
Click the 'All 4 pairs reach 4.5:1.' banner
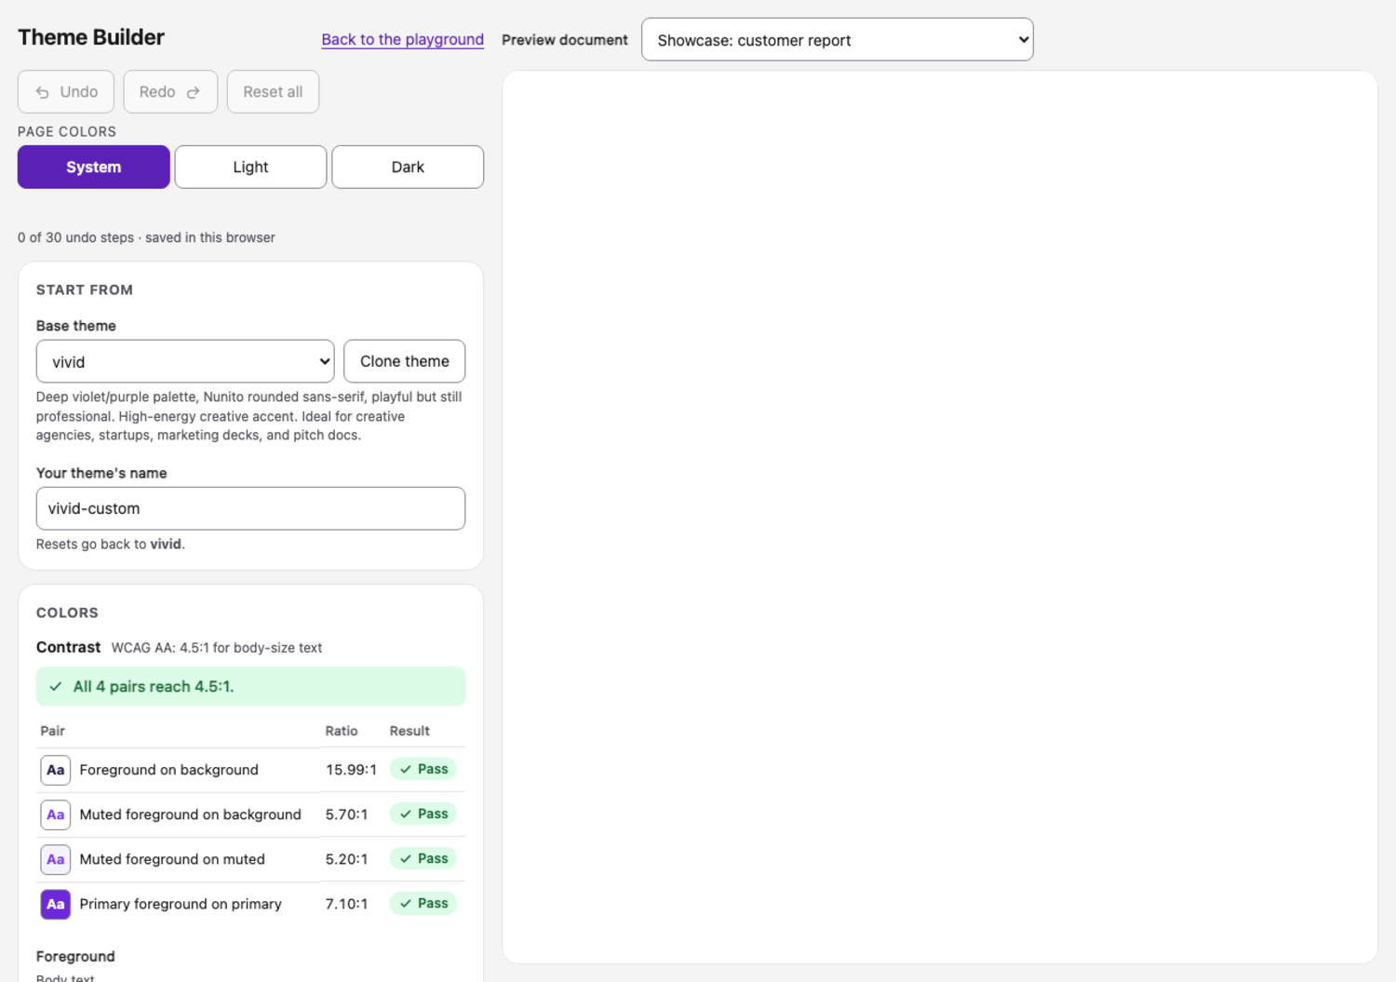tap(250, 686)
